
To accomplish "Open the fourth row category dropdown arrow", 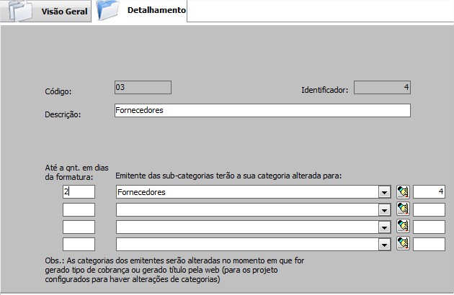I will pos(385,244).
